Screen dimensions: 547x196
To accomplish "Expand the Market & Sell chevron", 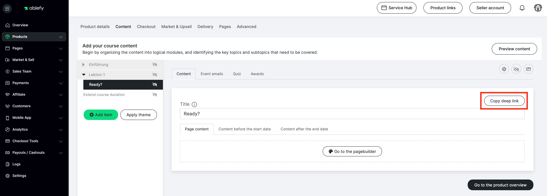I will coord(61,60).
